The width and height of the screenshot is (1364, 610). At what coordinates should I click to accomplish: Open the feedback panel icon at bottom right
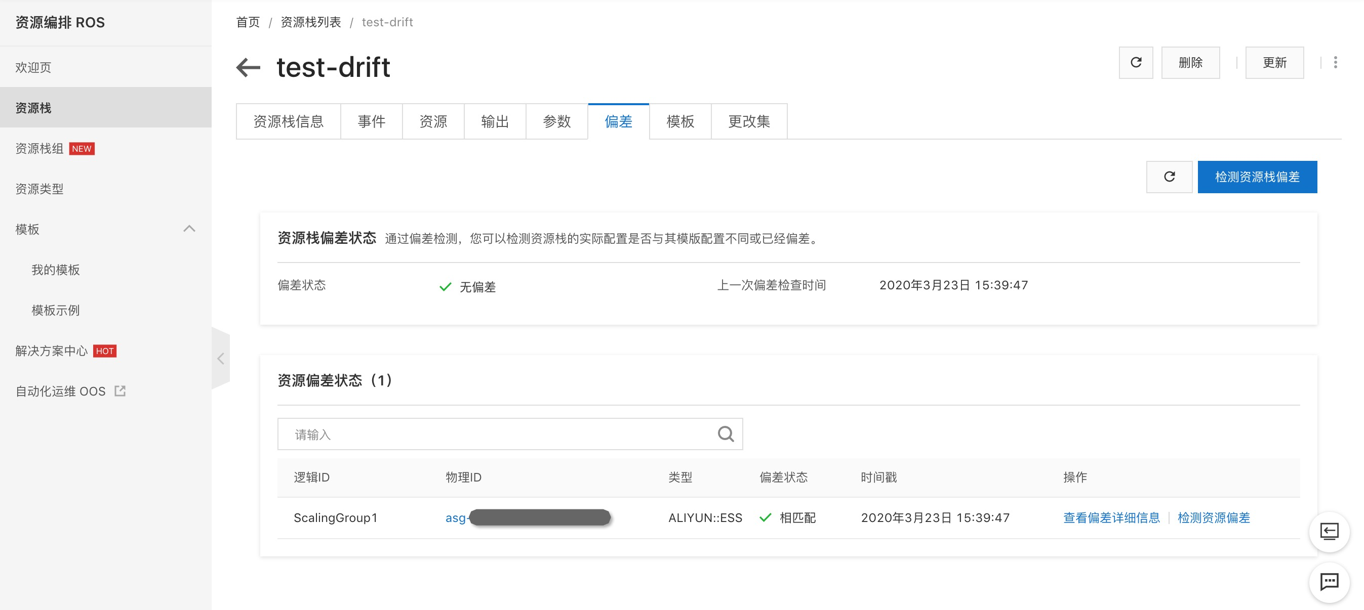coord(1329,532)
